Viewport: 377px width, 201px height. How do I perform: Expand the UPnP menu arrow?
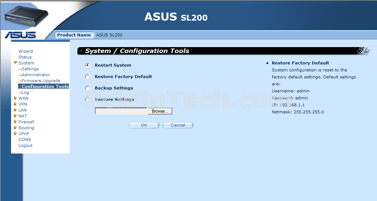tap(15, 133)
